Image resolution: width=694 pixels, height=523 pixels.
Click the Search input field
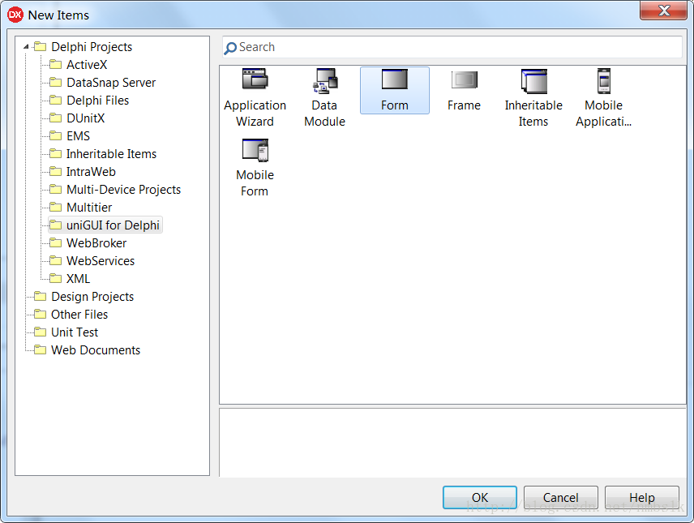[452, 47]
